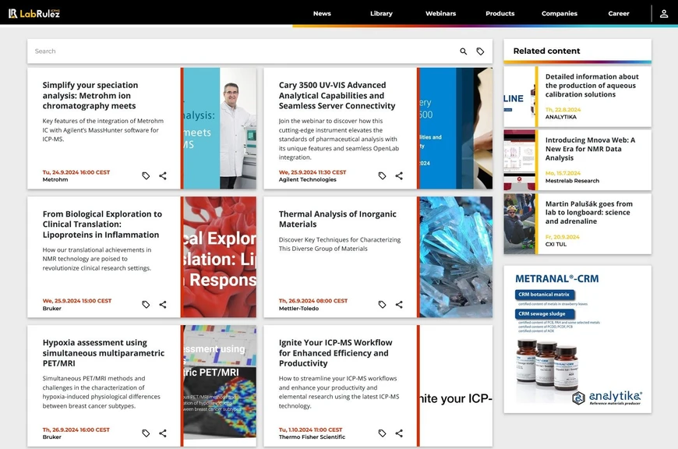Click into the Search input field
The width and height of the screenshot is (678, 449).
[242, 51]
